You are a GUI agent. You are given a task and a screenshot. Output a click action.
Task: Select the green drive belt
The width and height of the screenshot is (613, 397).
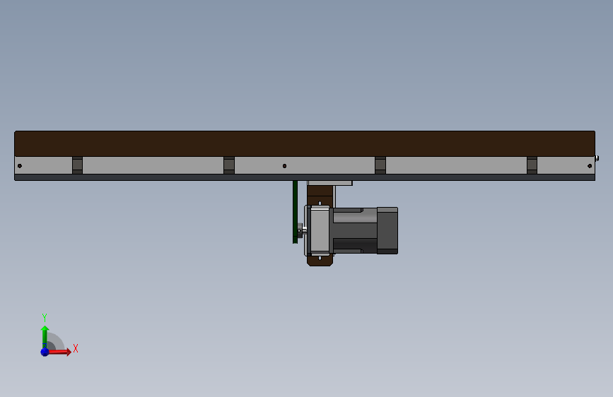pyautogui.click(x=295, y=212)
